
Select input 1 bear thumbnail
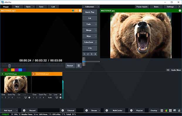click(16, 84)
